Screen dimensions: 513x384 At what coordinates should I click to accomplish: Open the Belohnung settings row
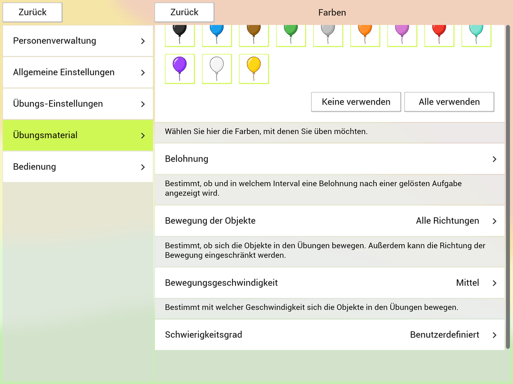(x=330, y=159)
